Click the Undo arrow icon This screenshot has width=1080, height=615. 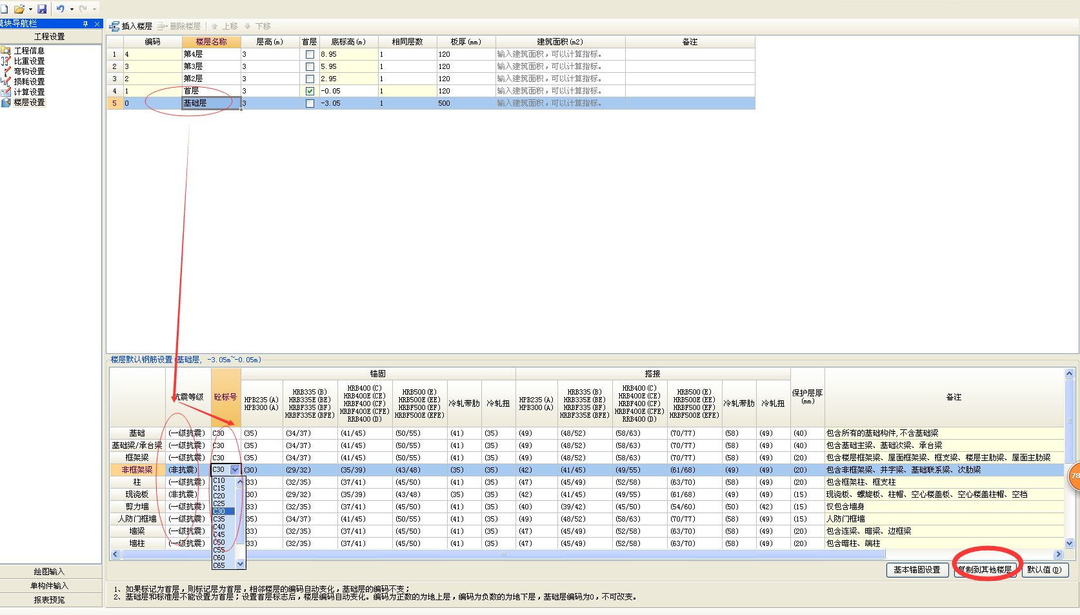(x=61, y=9)
